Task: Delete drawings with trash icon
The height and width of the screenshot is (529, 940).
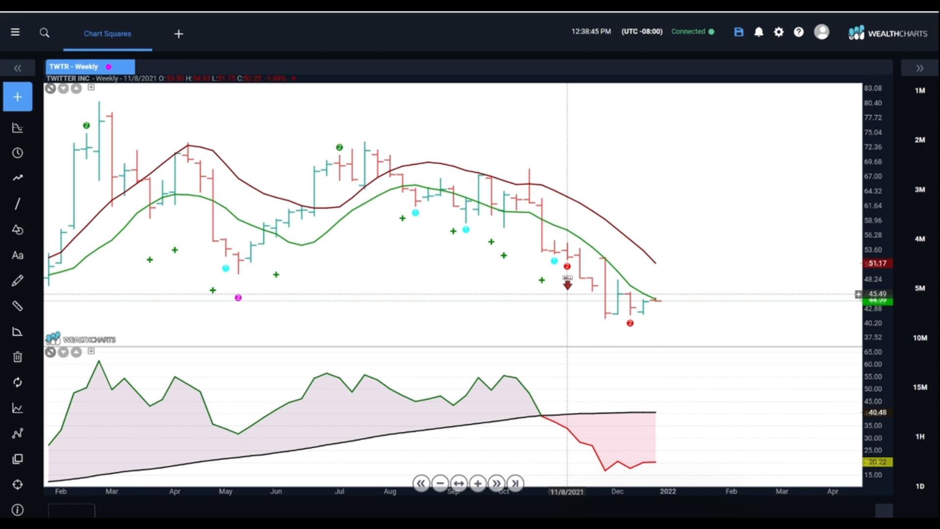Action: click(x=18, y=357)
